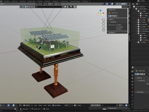Open the Global transform orientation dropdown
This screenshot has height=112, width=149.
40,4
